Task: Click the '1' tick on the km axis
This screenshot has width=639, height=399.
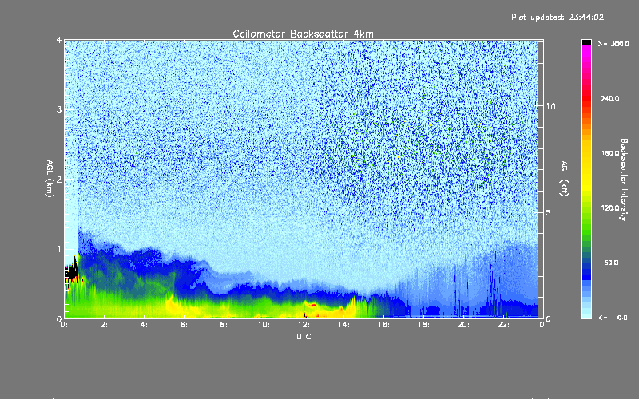Action: pyautogui.click(x=59, y=249)
